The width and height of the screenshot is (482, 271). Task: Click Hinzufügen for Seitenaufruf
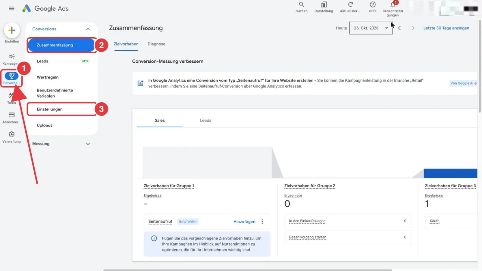pos(244,222)
